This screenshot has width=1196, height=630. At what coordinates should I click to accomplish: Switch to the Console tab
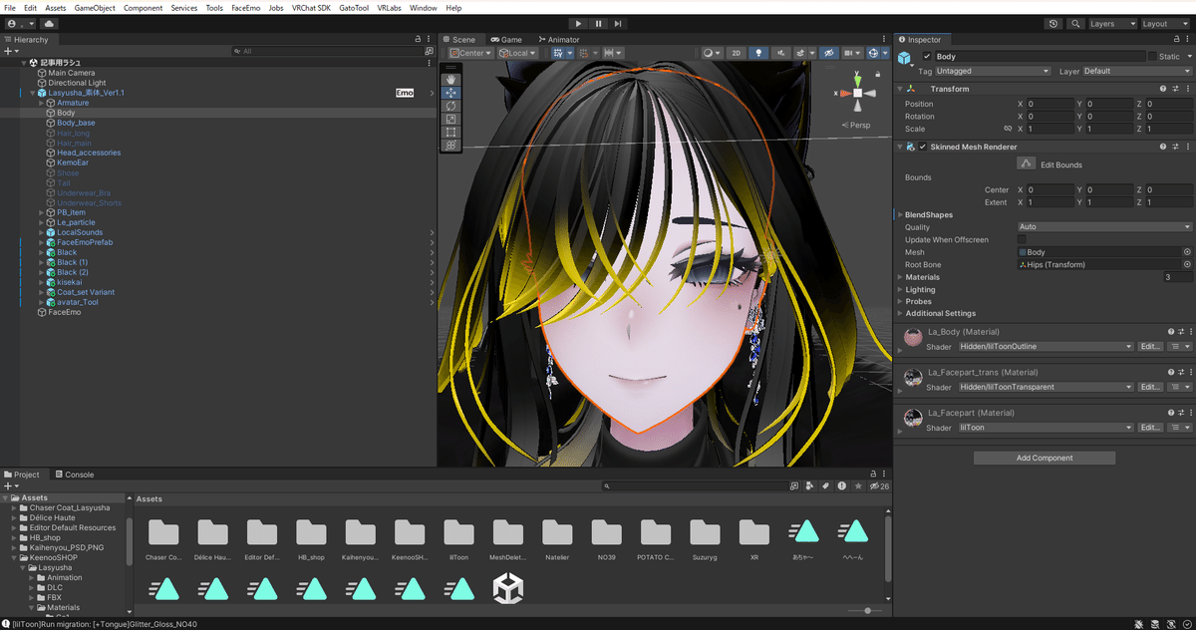(74, 474)
